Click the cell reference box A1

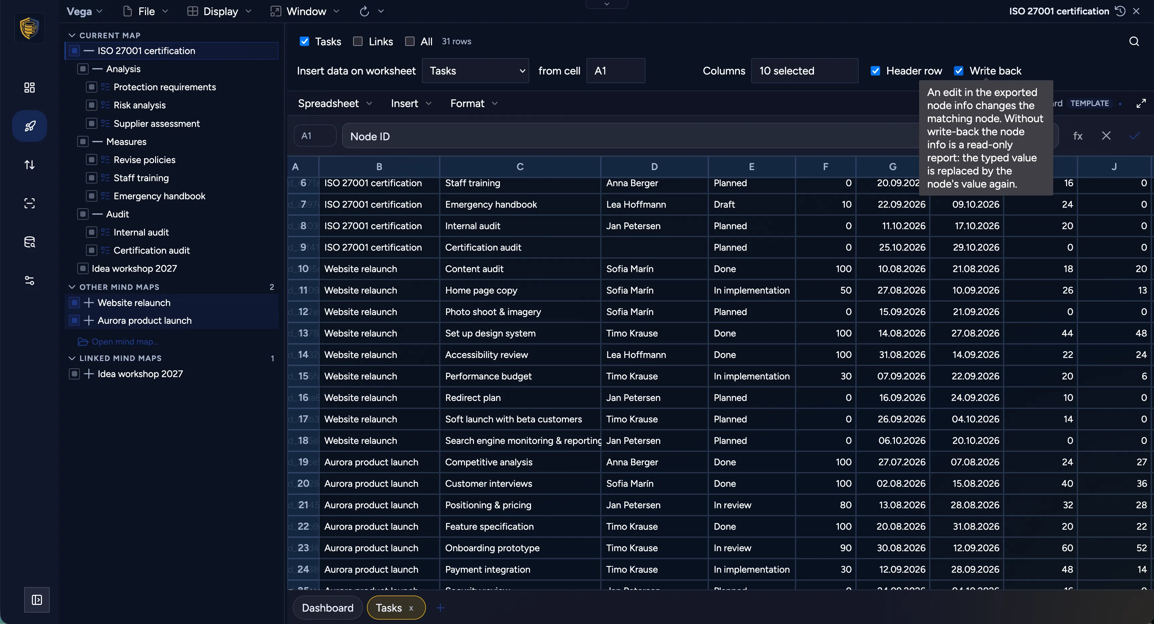315,136
